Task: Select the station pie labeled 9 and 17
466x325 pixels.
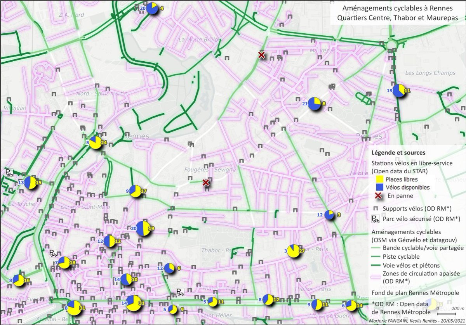Action: 135,191
